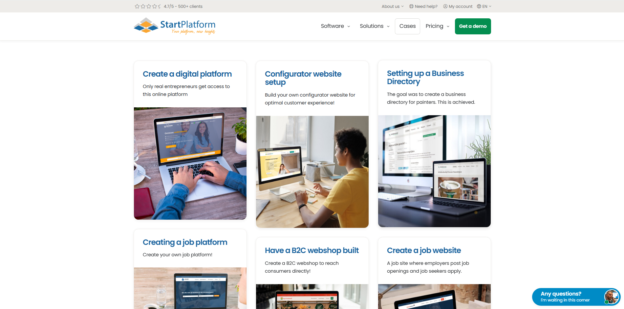Click the laptop typing case image
Image resolution: width=624 pixels, height=309 pixels.
click(x=190, y=163)
